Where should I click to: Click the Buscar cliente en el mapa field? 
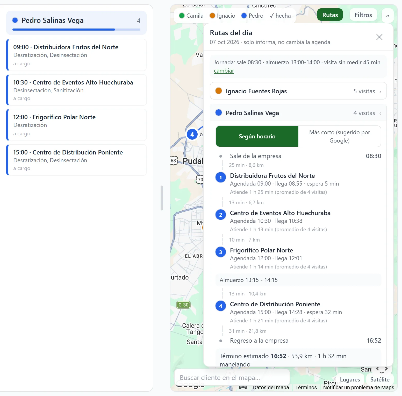[232, 377]
